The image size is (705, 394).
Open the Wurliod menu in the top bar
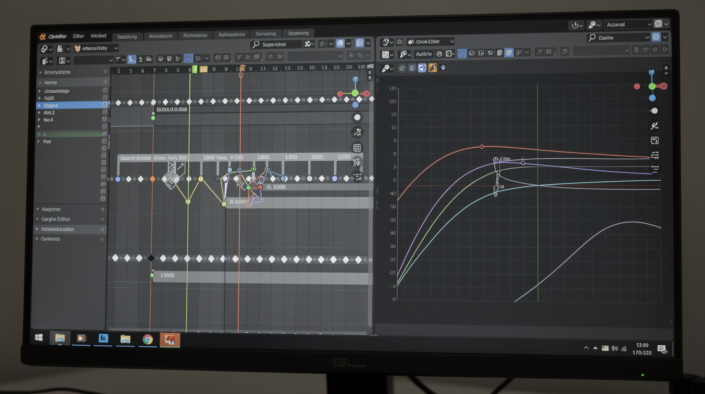(x=99, y=36)
